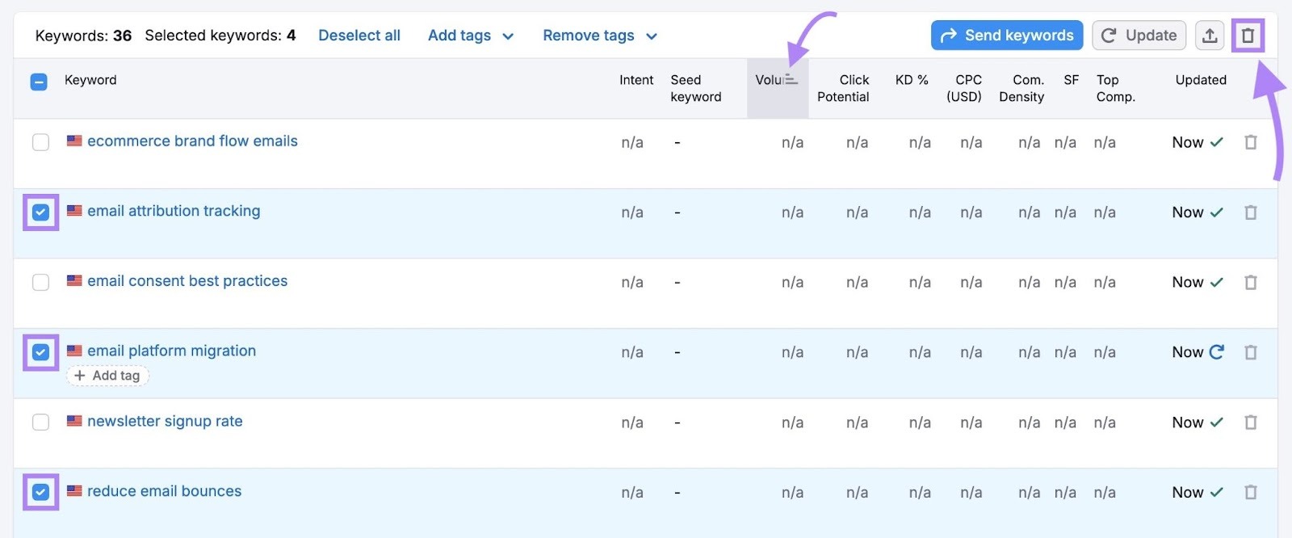The image size is (1292, 538).
Task: Delete the 'email consent best practices' row
Action: pos(1250,283)
